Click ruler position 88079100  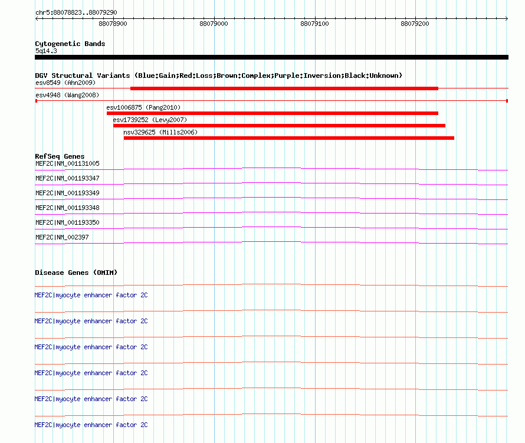tap(314, 24)
